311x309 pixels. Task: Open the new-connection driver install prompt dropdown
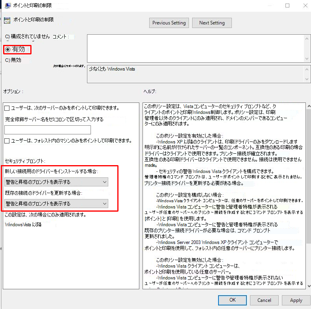(x=56, y=182)
